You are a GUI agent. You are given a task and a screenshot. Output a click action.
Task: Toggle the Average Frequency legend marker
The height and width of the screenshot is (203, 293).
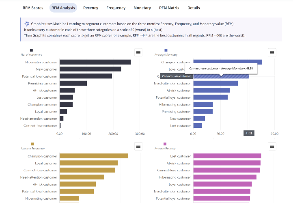click(x=33, y=144)
